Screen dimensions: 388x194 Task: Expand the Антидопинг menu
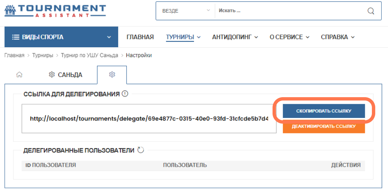click(235, 37)
